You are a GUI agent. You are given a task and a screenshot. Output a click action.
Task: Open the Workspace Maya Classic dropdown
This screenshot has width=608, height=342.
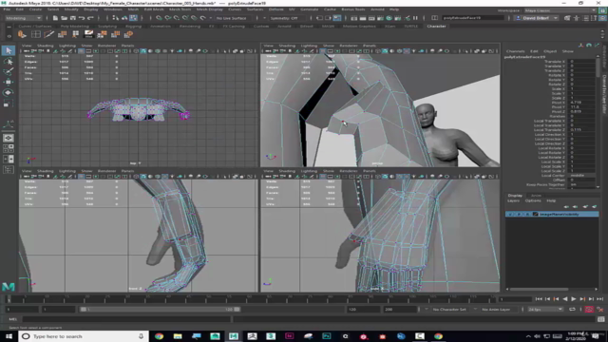tap(560, 10)
